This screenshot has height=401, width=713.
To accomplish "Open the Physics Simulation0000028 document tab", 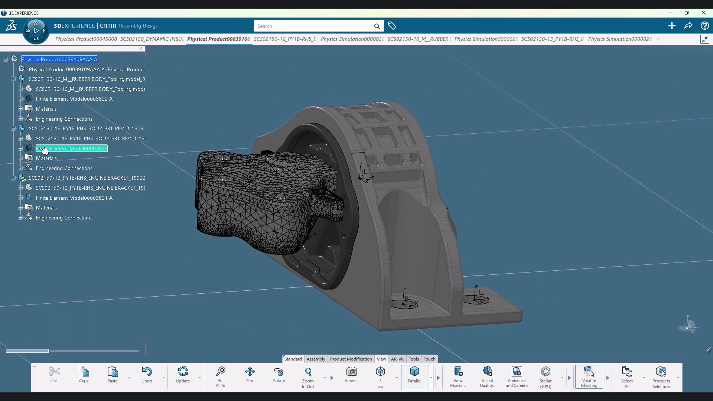I will pos(352,39).
